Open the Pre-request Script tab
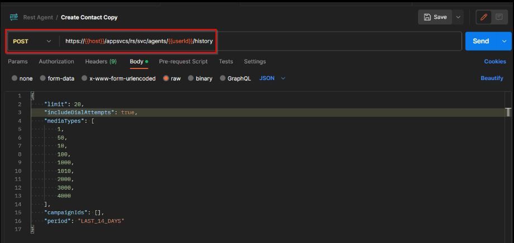 tap(183, 61)
